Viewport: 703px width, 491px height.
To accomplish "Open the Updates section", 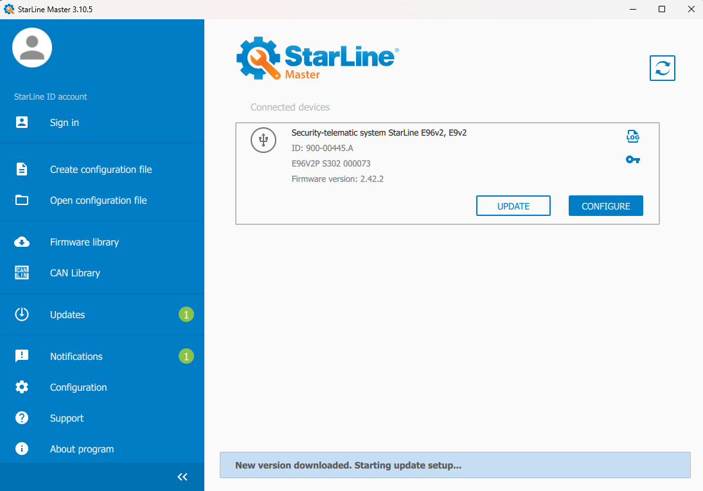I will (67, 315).
